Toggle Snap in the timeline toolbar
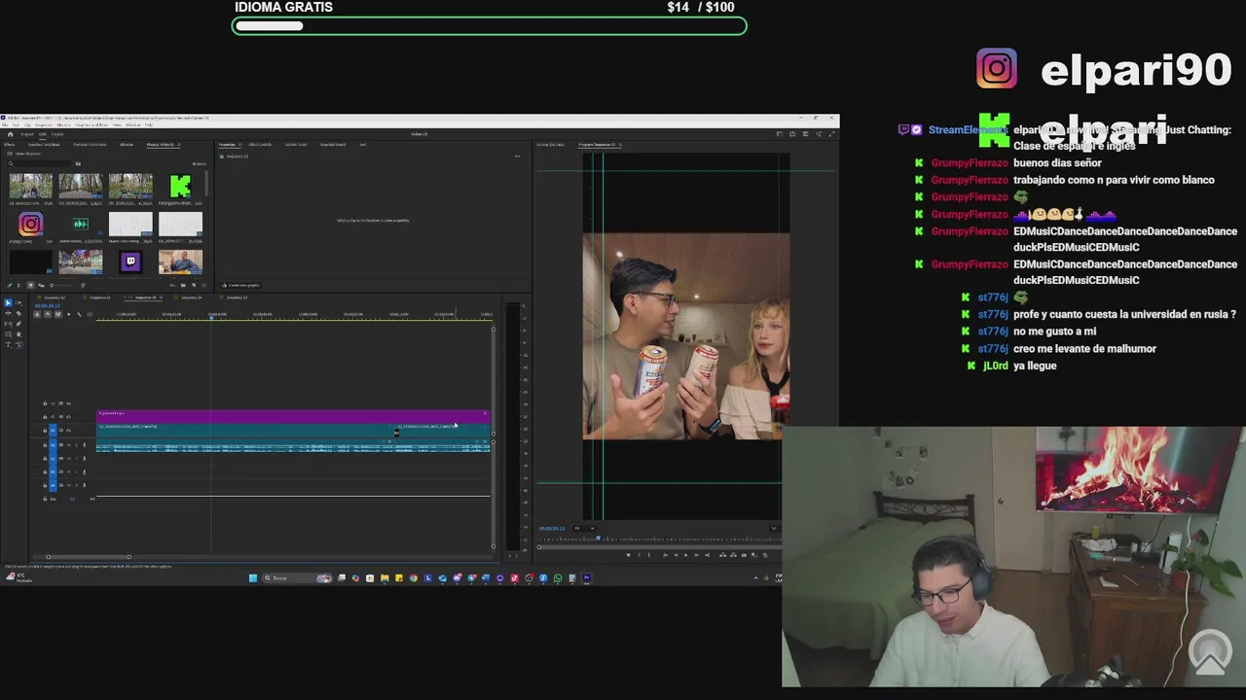This screenshot has height=700, width=1246. point(48,314)
